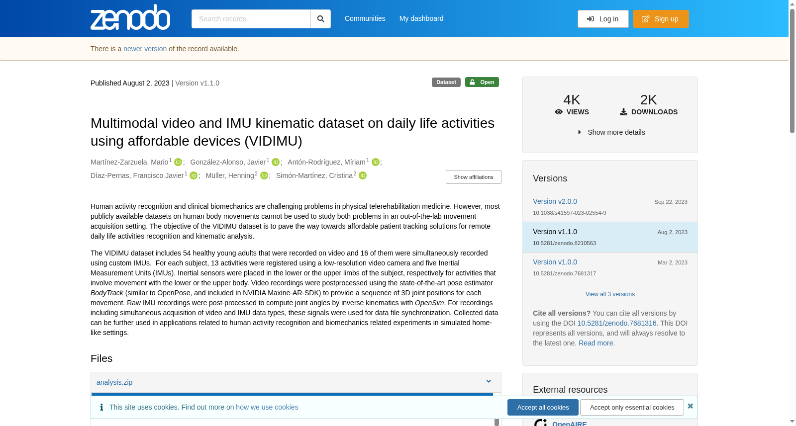Click the eye views icon
This screenshot has width=796, height=426.
559,112
